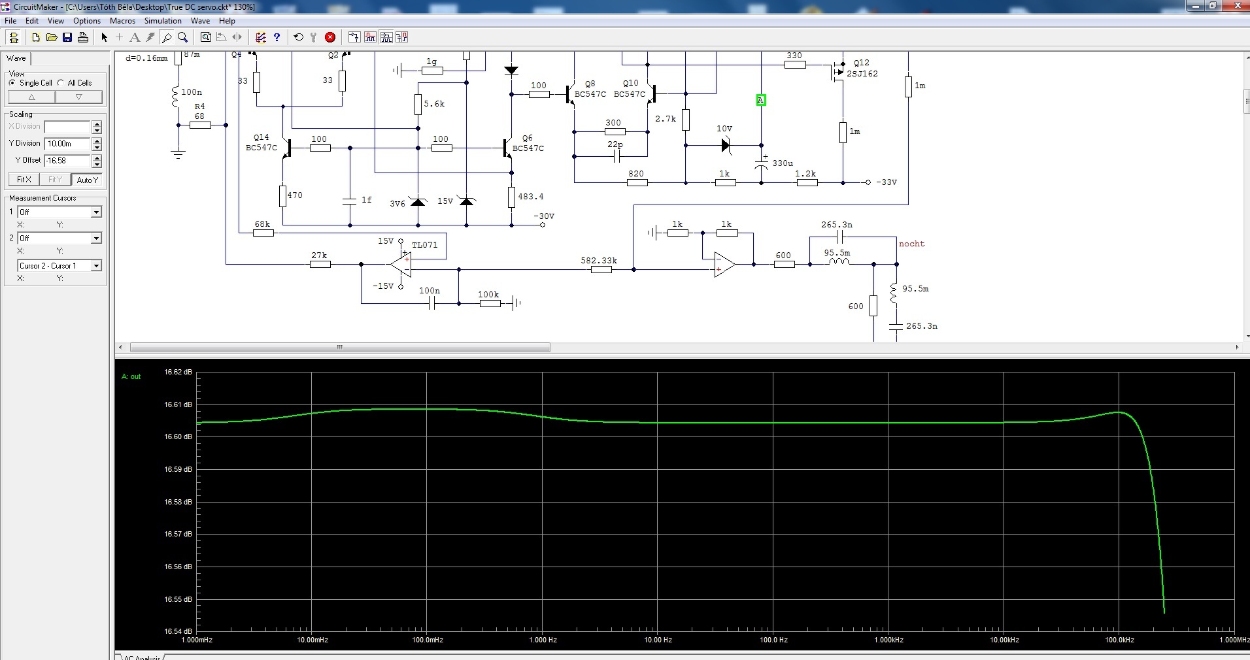Print the circuit with the printer icon
The image size is (1250, 660).
83,38
